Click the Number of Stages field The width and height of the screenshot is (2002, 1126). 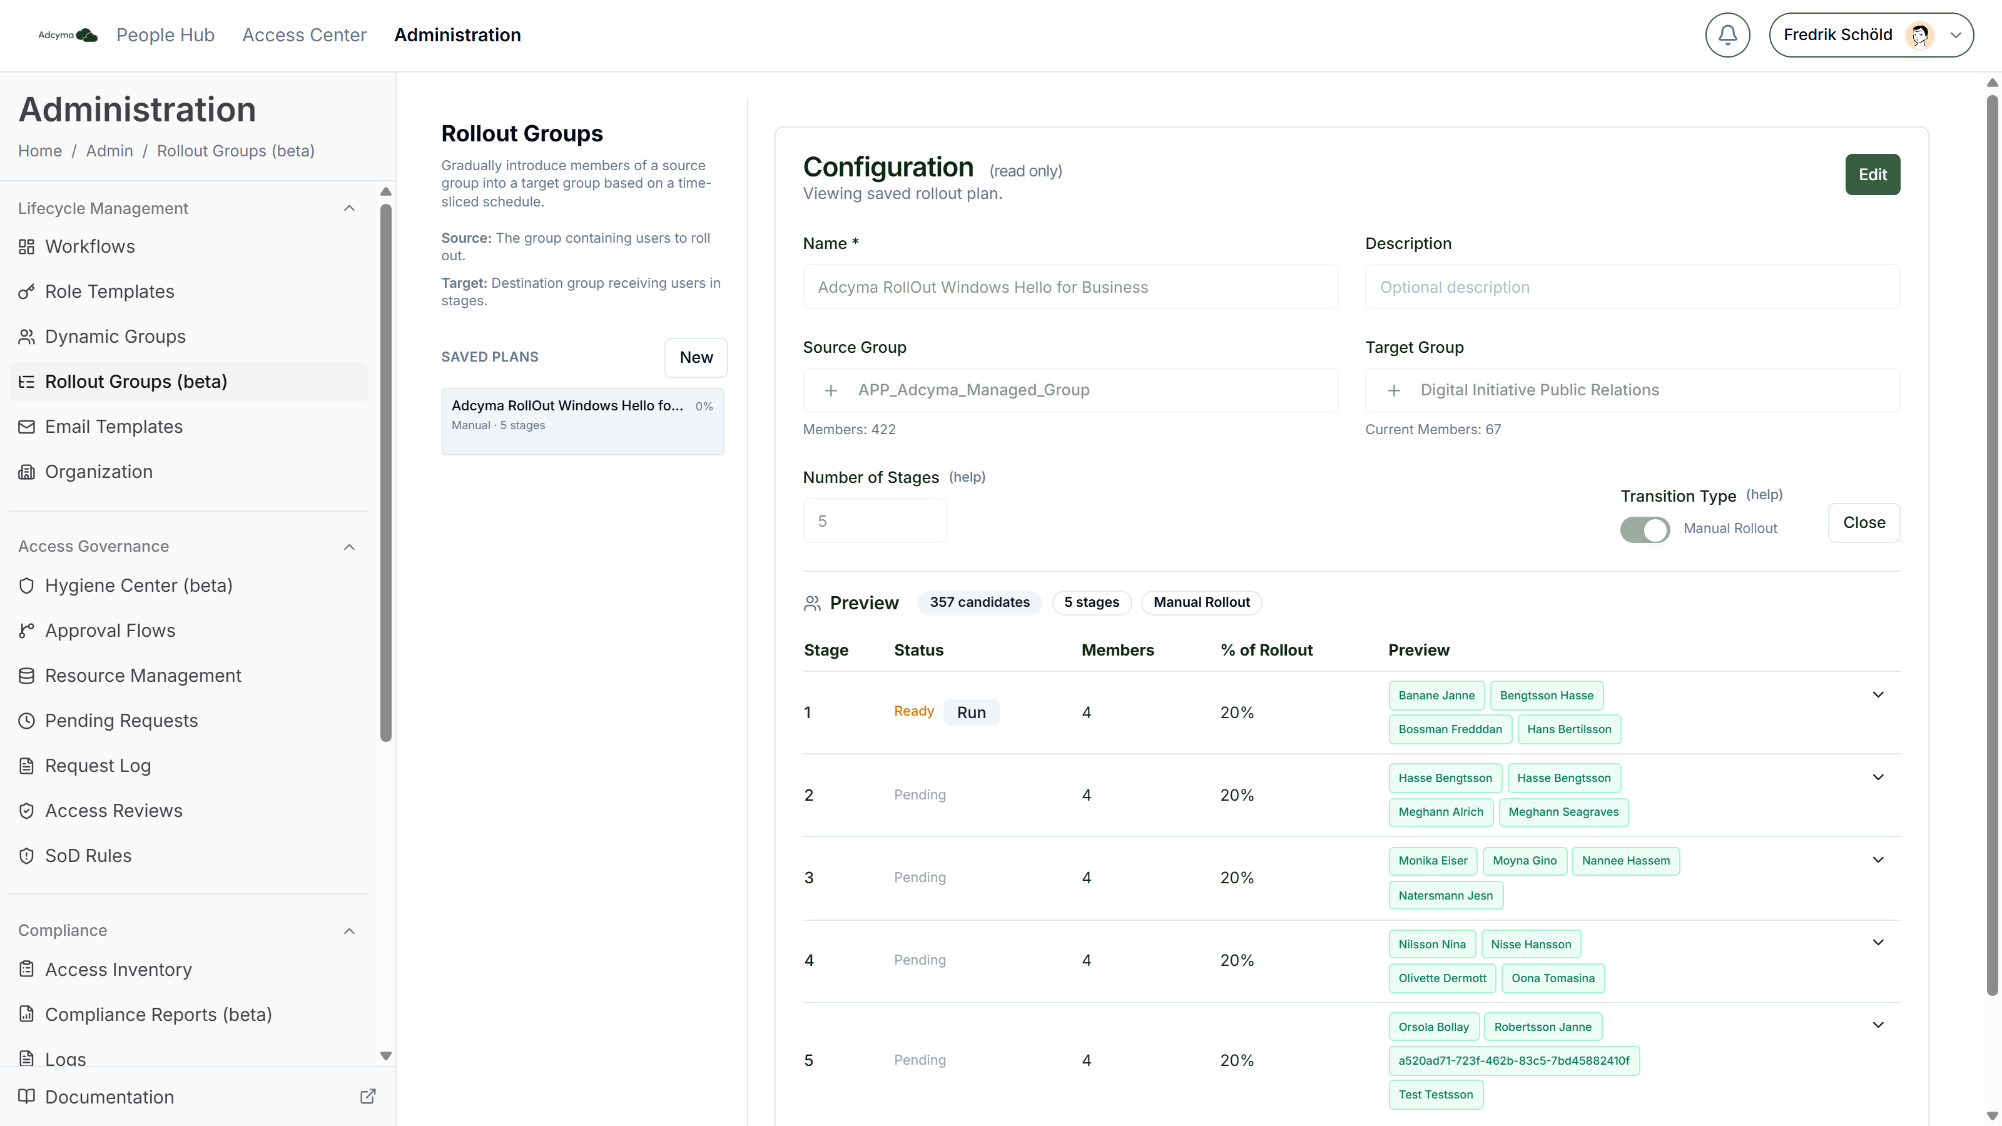click(875, 520)
